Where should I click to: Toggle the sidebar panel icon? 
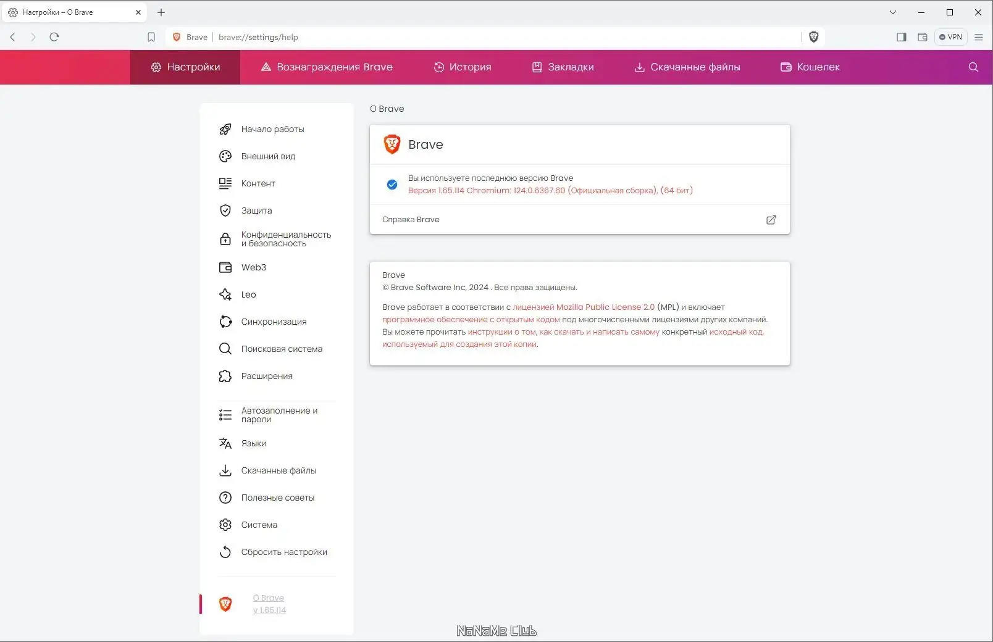point(902,37)
